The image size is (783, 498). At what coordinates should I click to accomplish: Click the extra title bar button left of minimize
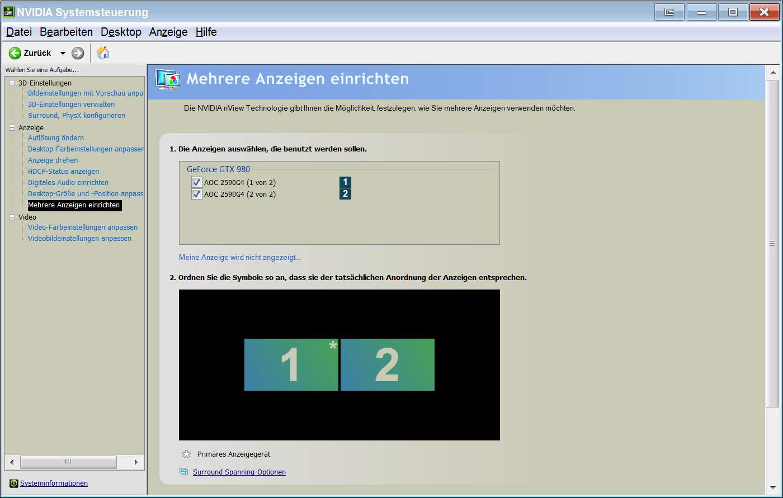click(x=669, y=12)
